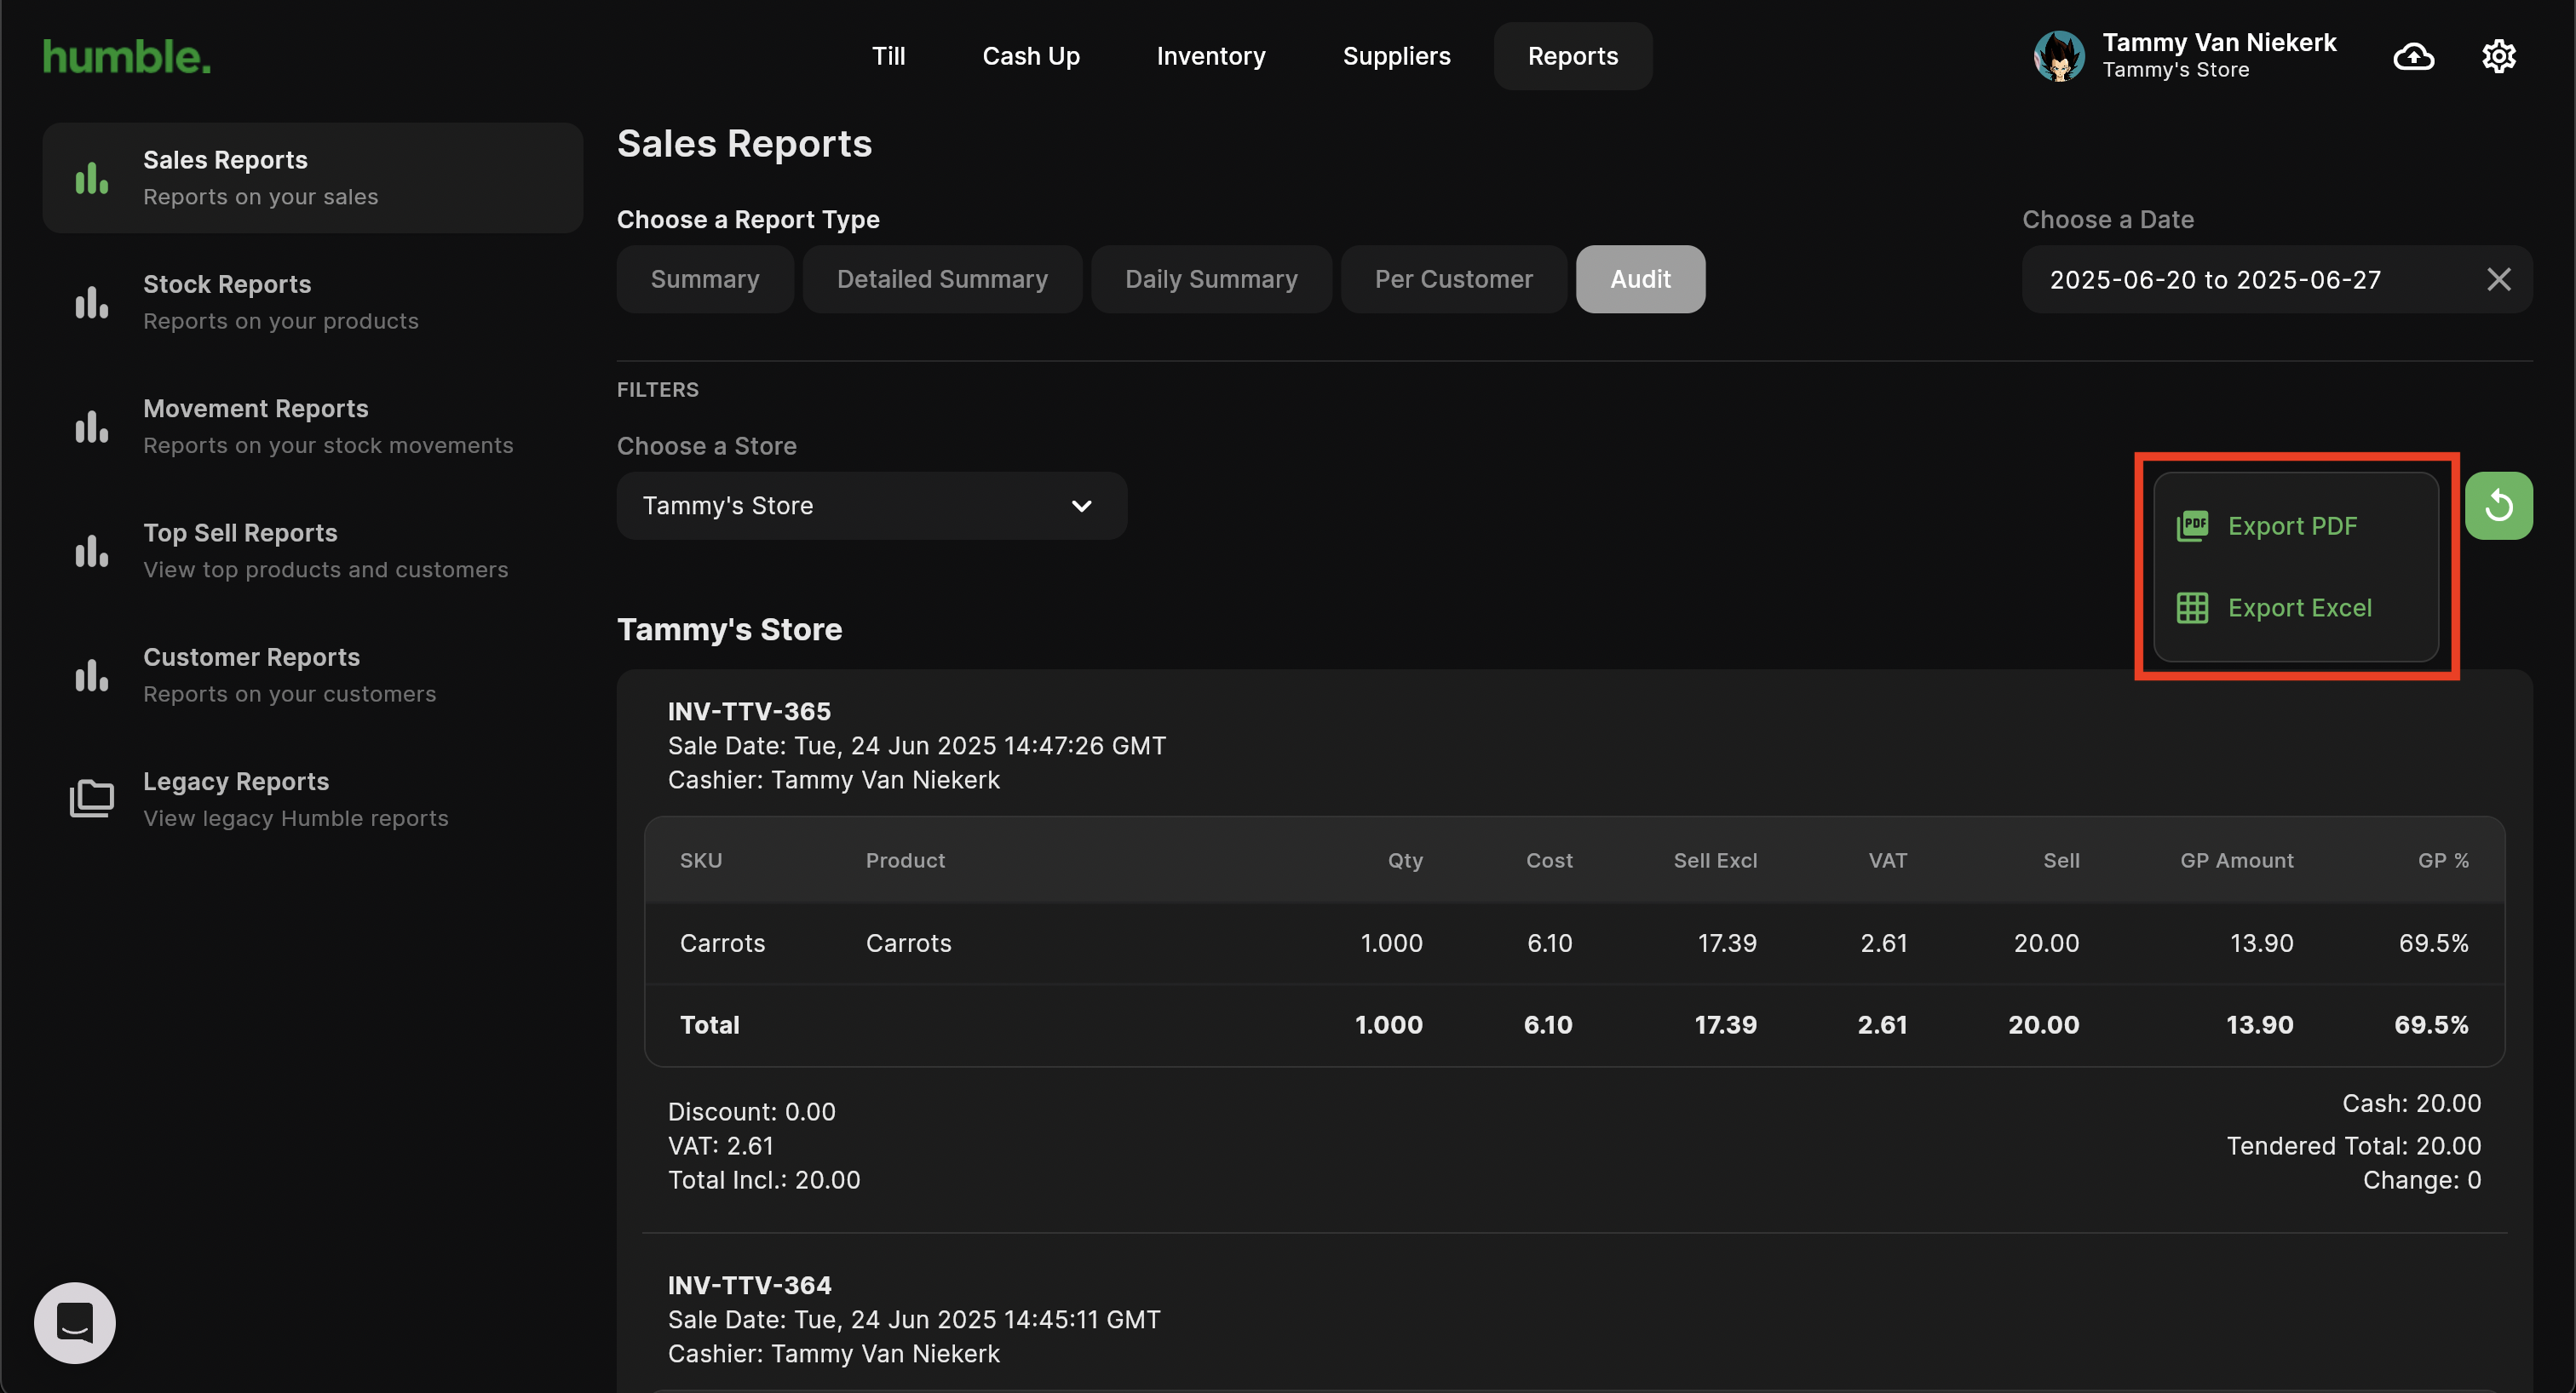Screen dimensions: 2576x1393
Task: Open the Cash Up tab
Action: pyautogui.click(x=1031, y=57)
